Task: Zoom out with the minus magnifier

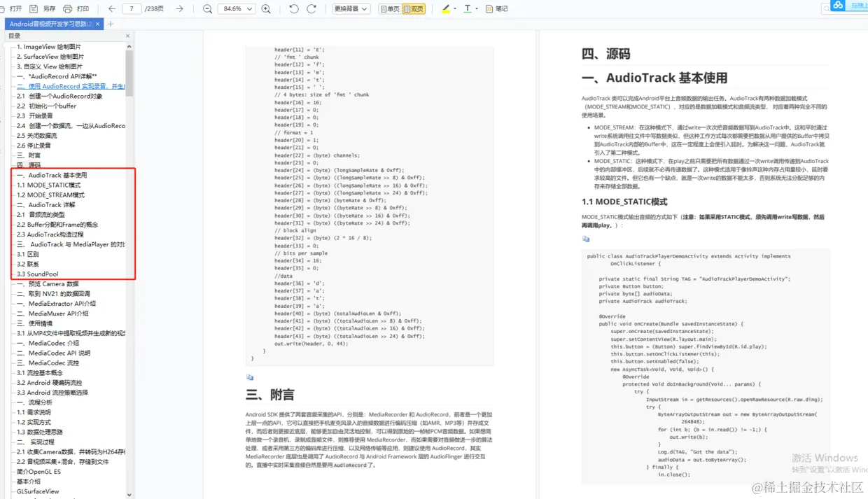Action: point(207,9)
